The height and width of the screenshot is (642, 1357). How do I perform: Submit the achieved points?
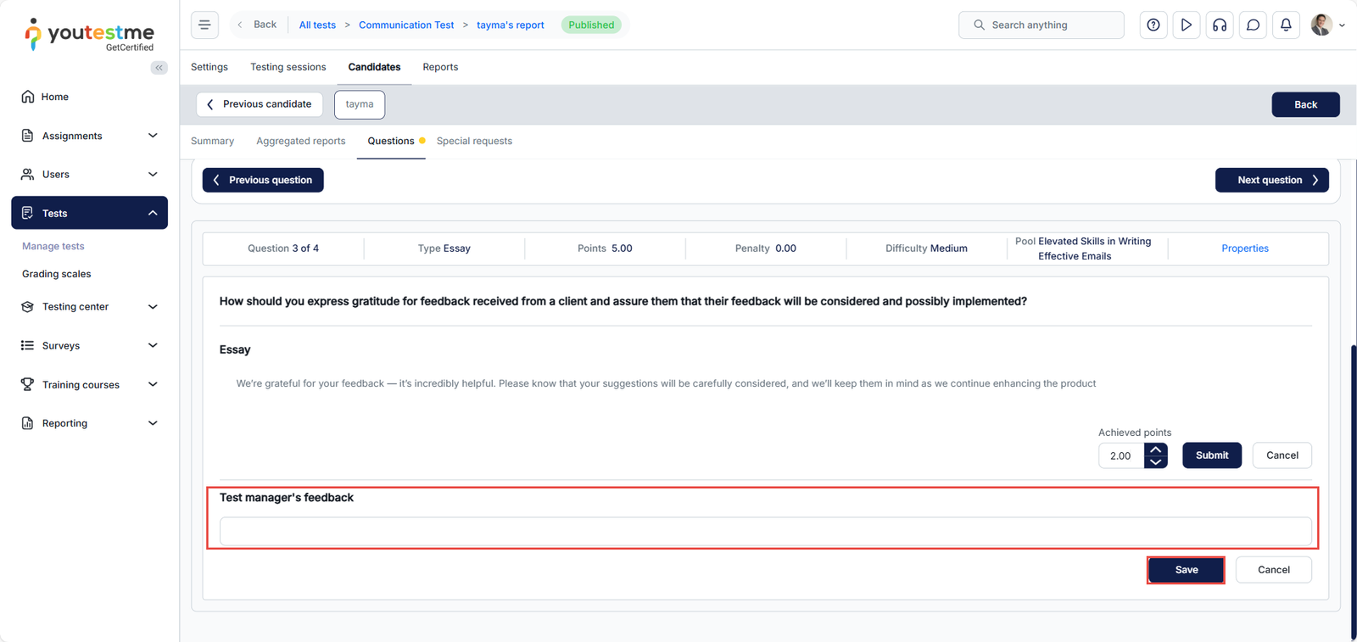pyautogui.click(x=1211, y=455)
